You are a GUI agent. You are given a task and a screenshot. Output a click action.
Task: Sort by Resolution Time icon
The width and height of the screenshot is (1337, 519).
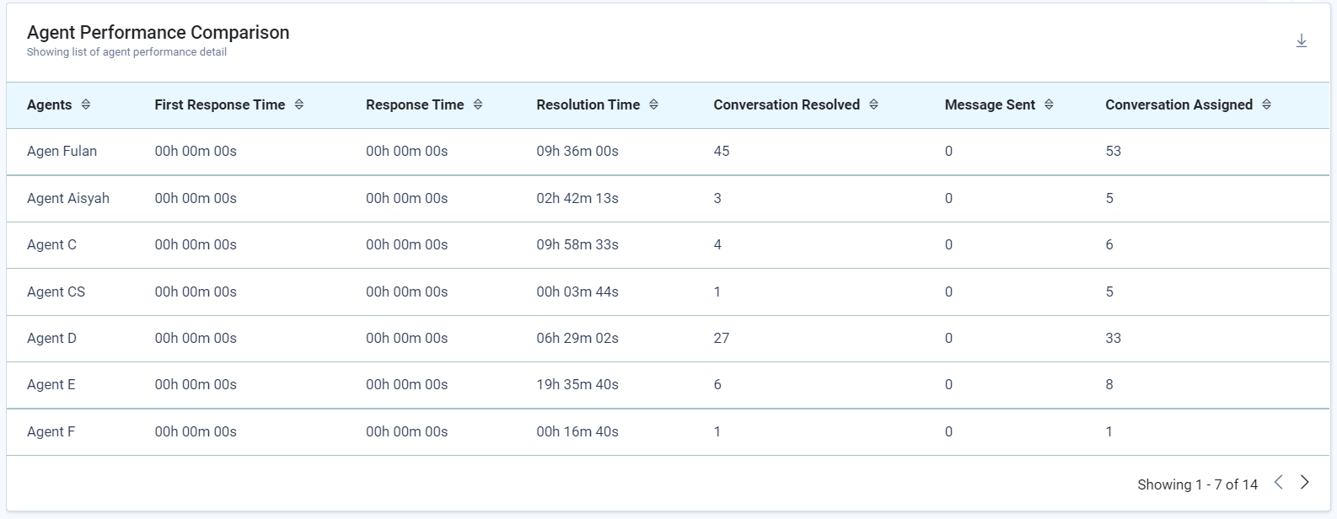click(653, 104)
